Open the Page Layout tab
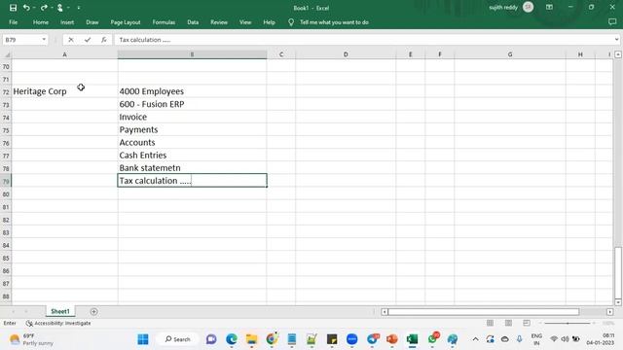The height and width of the screenshot is (350, 623). [x=126, y=22]
